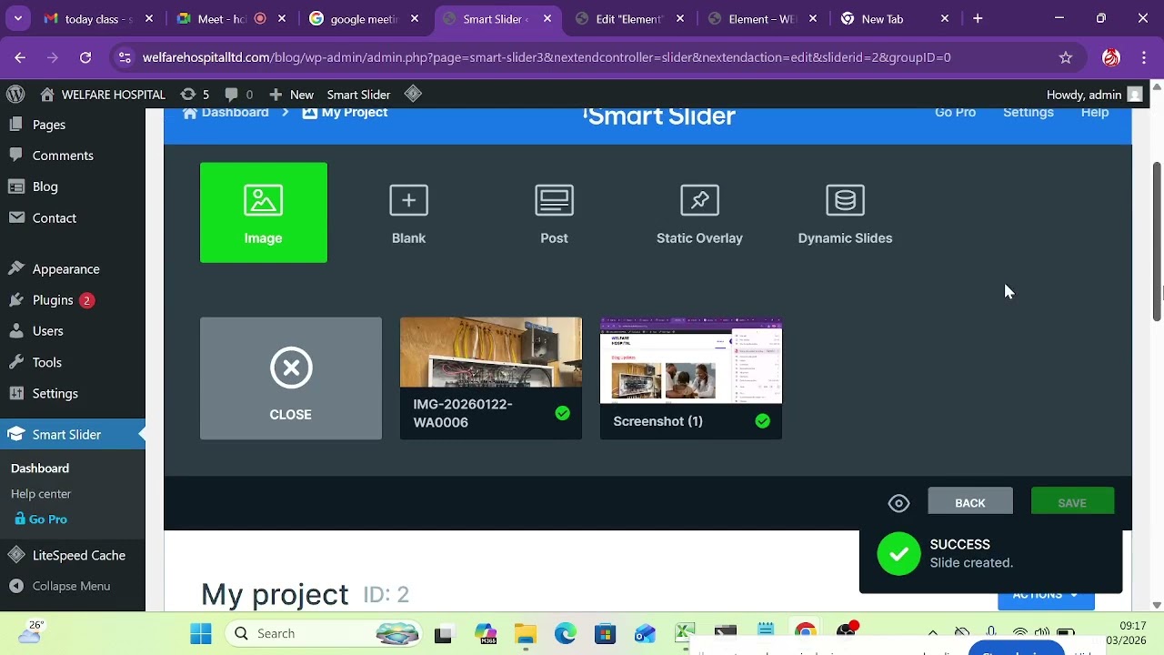Click Go Pro in sidebar submenu
Viewport: 1164px width, 655px height.
(41, 519)
